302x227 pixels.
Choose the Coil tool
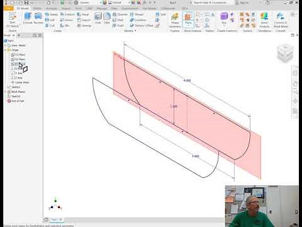tap(50, 25)
